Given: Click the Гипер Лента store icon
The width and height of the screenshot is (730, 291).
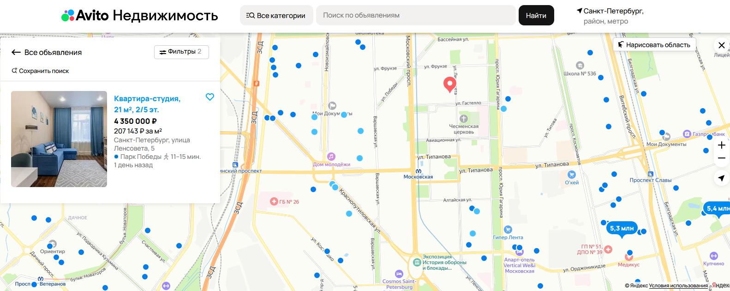Looking at the screenshot, I should click(508, 230).
